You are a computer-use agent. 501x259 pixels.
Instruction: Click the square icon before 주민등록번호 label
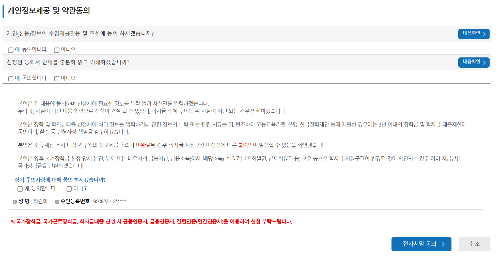click(x=57, y=202)
